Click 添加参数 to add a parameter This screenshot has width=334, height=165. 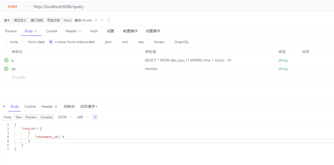click(x=18, y=77)
